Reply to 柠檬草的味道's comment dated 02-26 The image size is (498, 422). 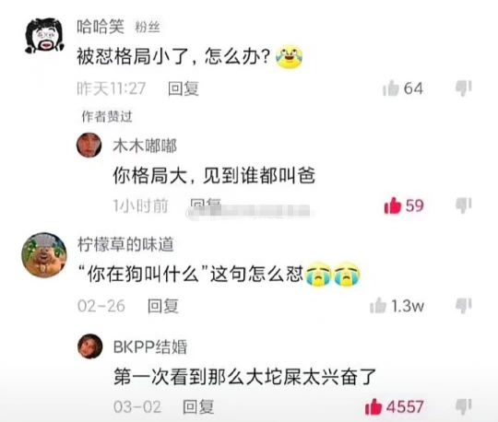coord(163,306)
